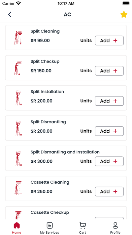The image size is (132, 235).
Task: Add Split Dismantling units
Action: pos(109,131)
